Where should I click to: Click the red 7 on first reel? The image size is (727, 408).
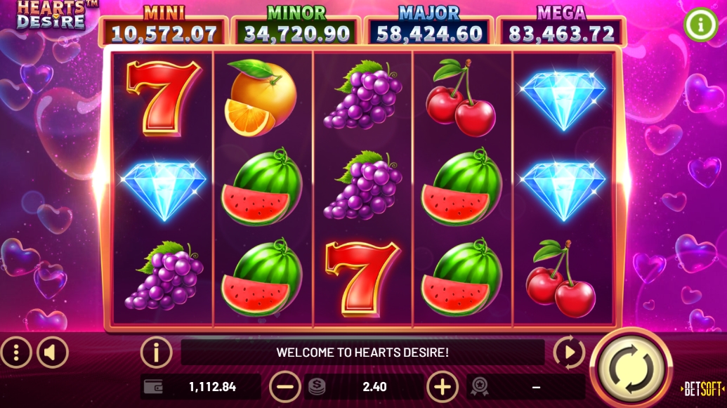click(x=164, y=98)
